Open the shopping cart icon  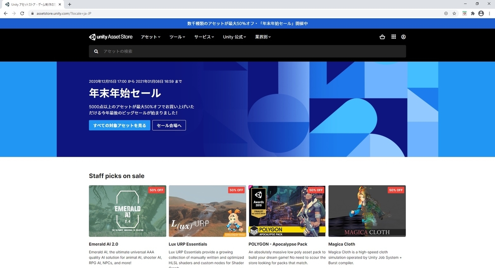click(x=382, y=37)
